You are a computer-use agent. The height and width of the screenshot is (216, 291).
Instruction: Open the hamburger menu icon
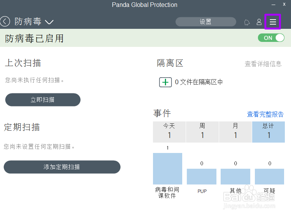[x=273, y=22]
